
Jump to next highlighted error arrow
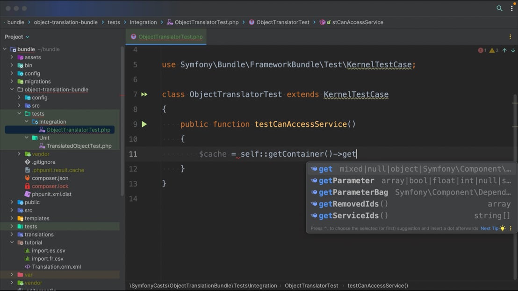pyautogui.click(x=513, y=50)
